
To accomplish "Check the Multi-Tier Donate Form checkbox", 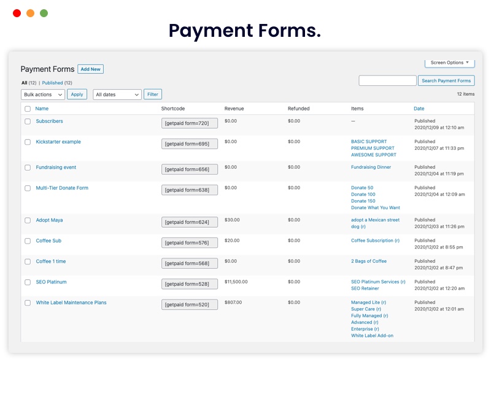I will coord(28,188).
